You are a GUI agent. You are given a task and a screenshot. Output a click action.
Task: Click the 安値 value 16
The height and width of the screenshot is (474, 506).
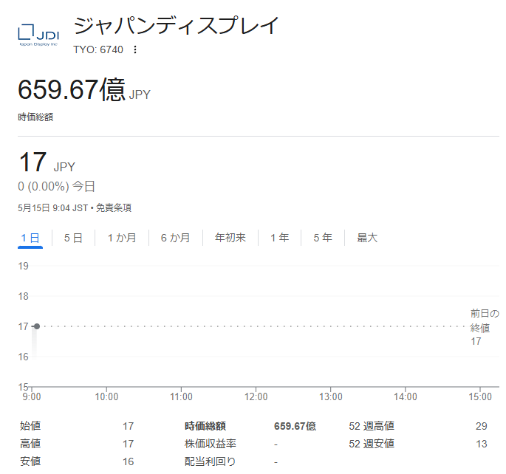128,461
